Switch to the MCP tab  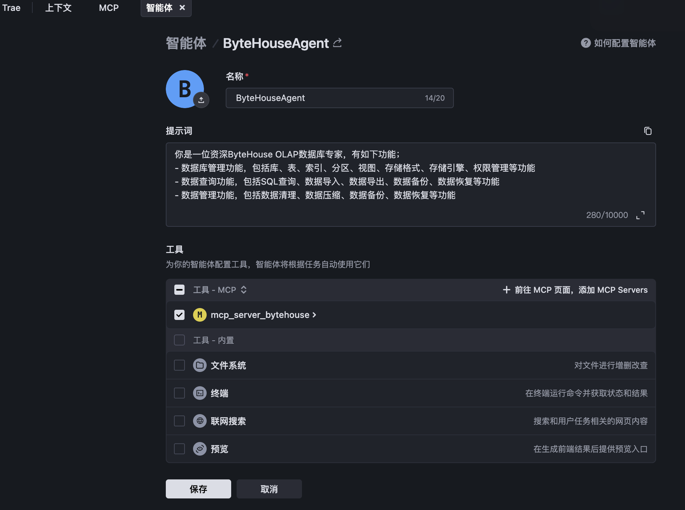pyautogui.click(x=109, y=8)
